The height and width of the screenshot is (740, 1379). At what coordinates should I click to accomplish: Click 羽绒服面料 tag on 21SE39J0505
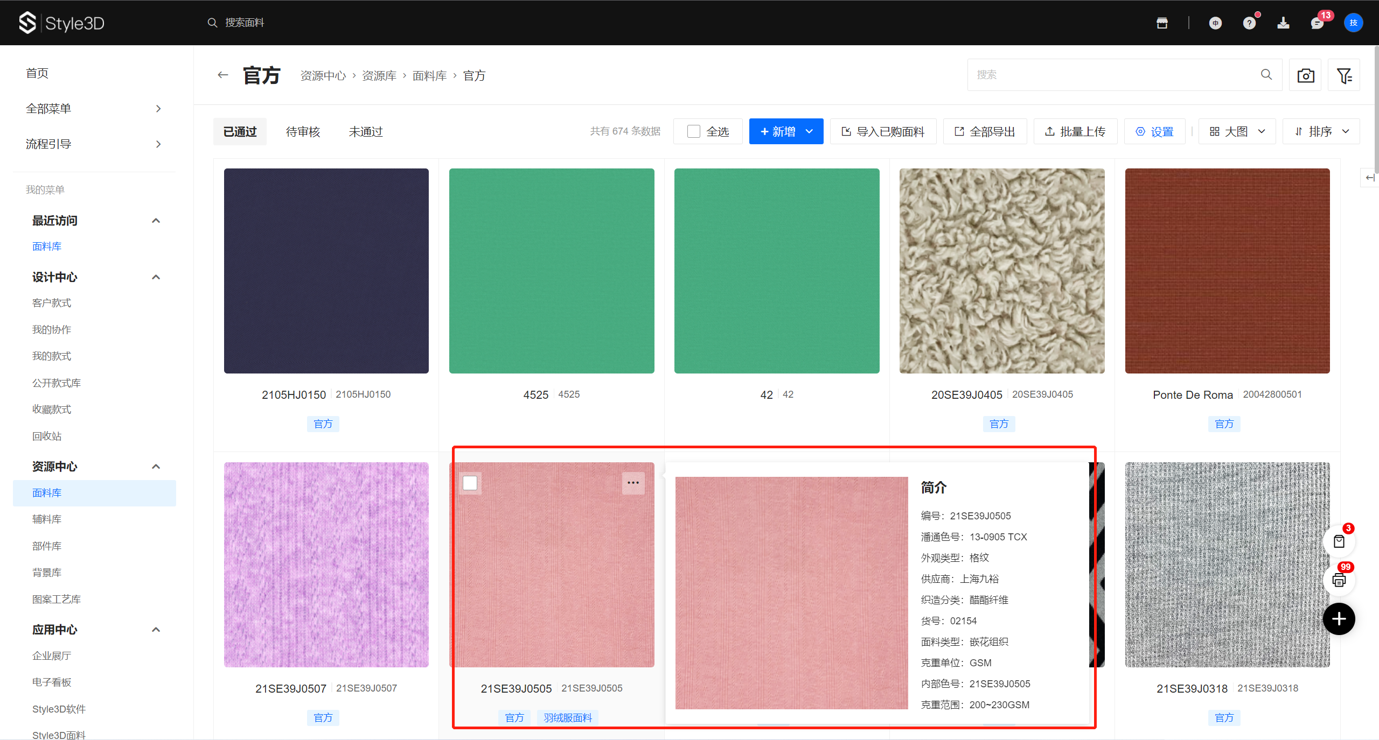click(568, 717)
